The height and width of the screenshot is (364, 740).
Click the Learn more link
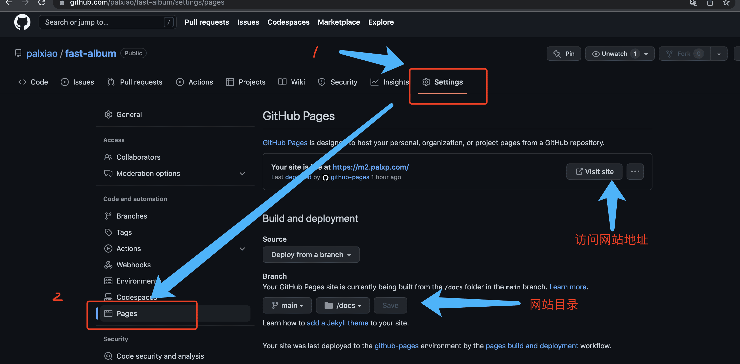(568, 287)
